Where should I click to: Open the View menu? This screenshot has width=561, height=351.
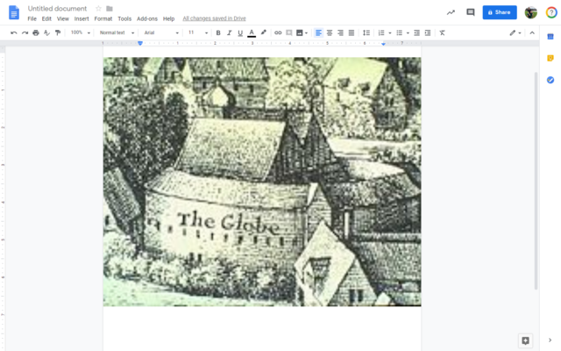[62, 18]
